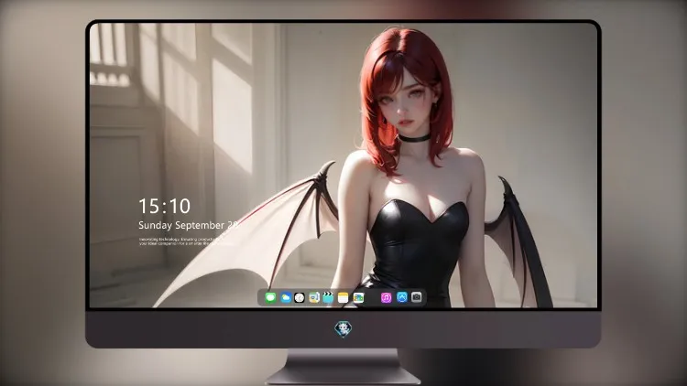Open the Clock app in the dock
The width and height of the screenshot is (687, 386).
pyautogui.click(x=300, y=297)
